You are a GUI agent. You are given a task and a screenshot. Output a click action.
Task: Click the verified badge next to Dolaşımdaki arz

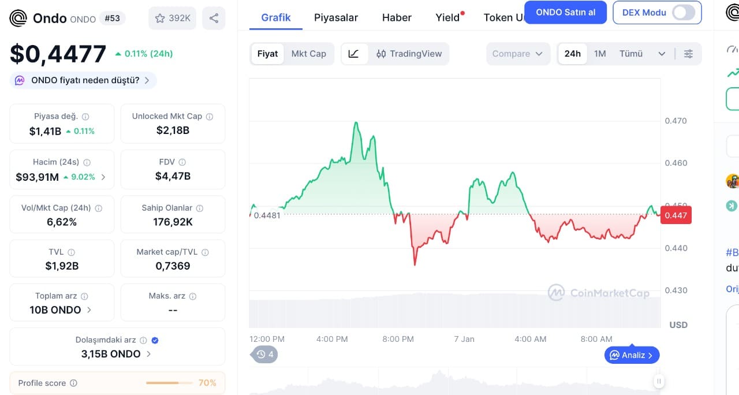[x=154, y=341]
